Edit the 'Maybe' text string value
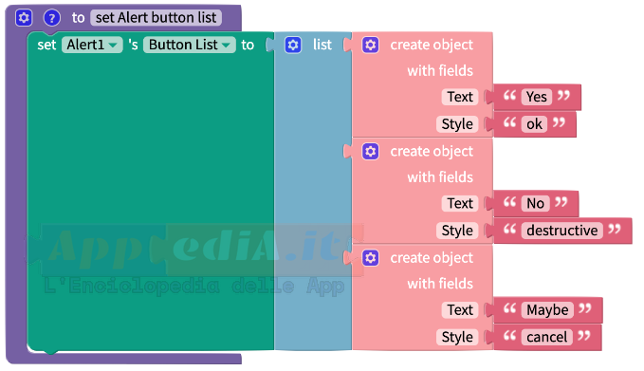 point(547,309)
